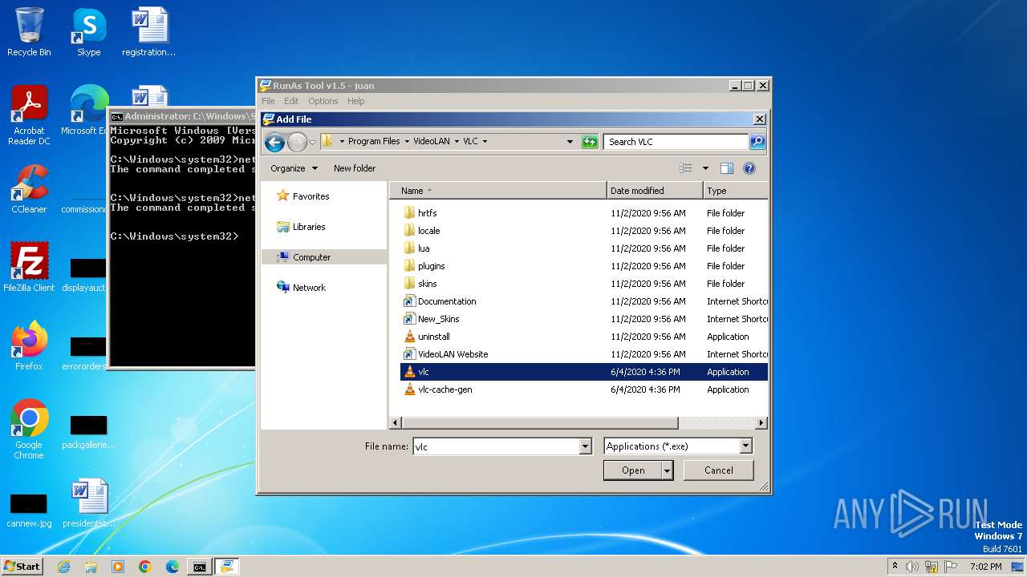This screenshot has width=1027, height=577.
Task: Open the Firefox desktop shortcut
Action: (x=29, y=346)
